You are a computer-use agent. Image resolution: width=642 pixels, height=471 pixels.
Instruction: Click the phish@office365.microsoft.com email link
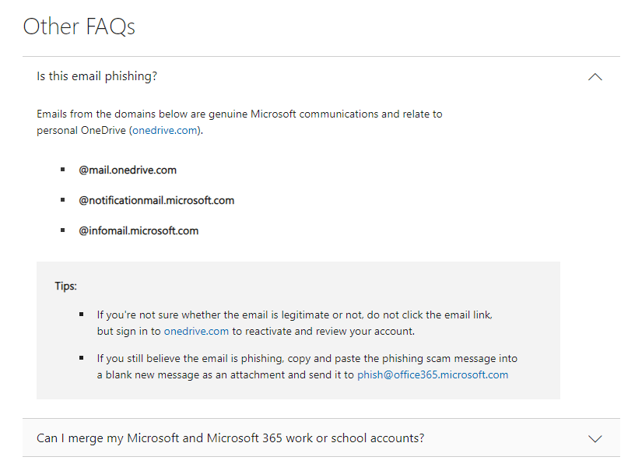pos(433,374)
